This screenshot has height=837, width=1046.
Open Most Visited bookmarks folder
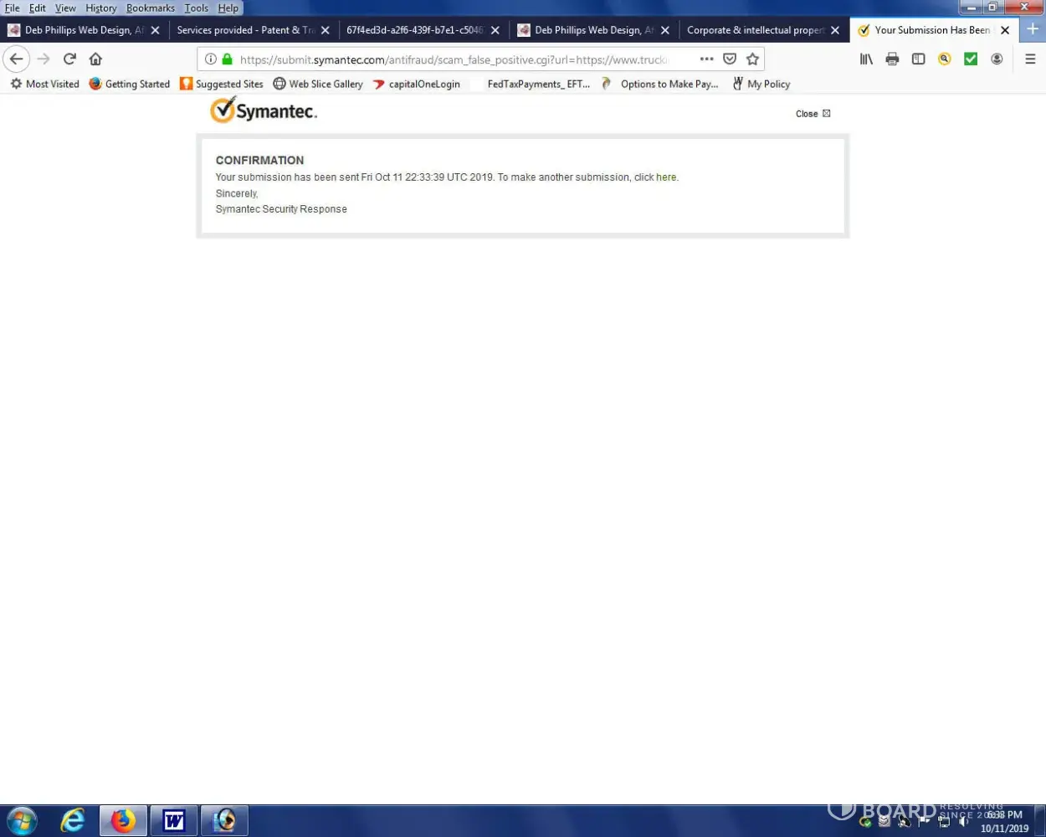(44, 84)
